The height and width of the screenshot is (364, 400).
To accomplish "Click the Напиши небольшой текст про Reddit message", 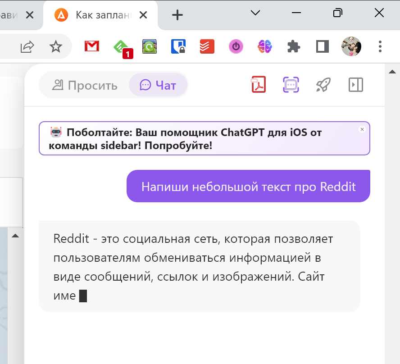I will (x=248, y=186).
